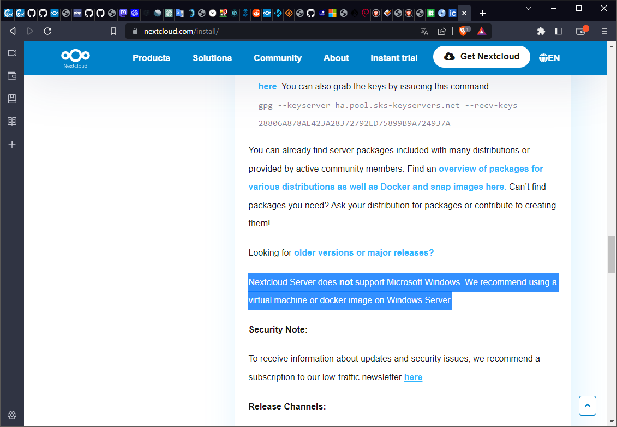617x427 pixels.
Task: Open the Products menu
Action: coord(151,58)
